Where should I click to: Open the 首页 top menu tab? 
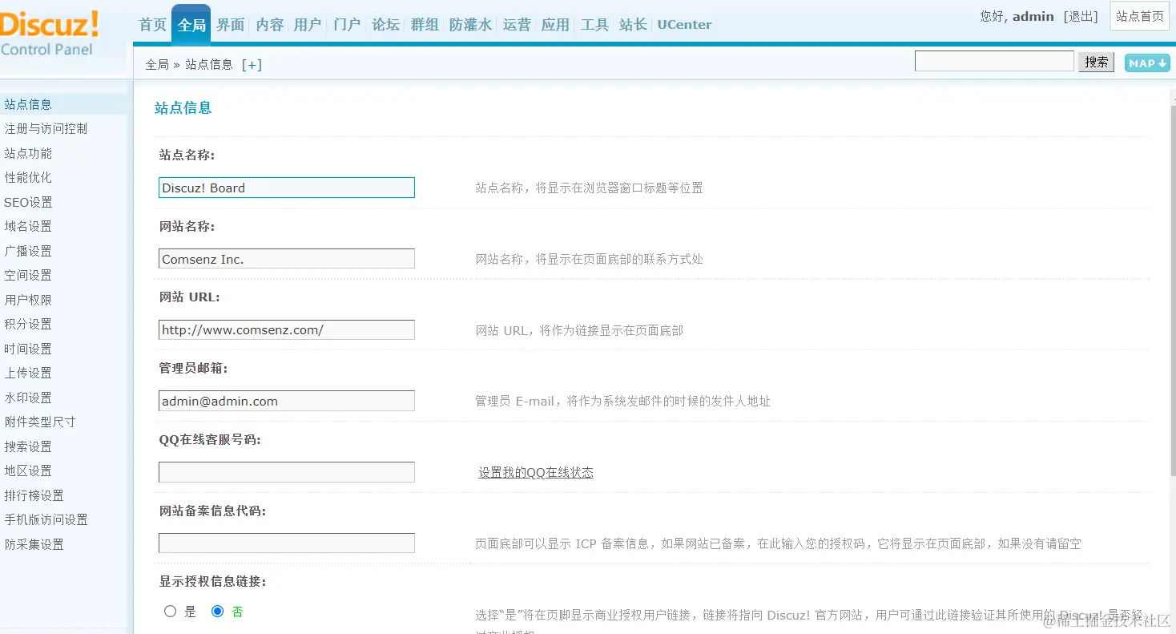tap(152, 25)
